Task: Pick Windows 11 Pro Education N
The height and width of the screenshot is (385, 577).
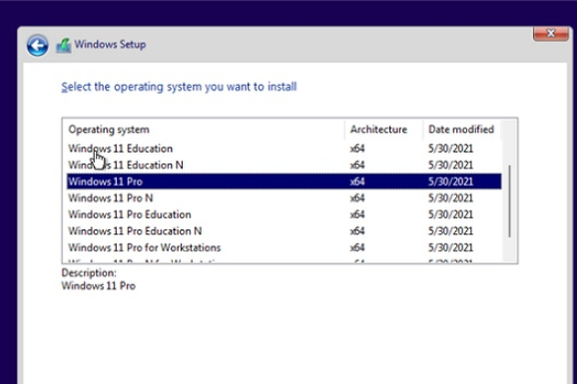Action: coord(285,231)
